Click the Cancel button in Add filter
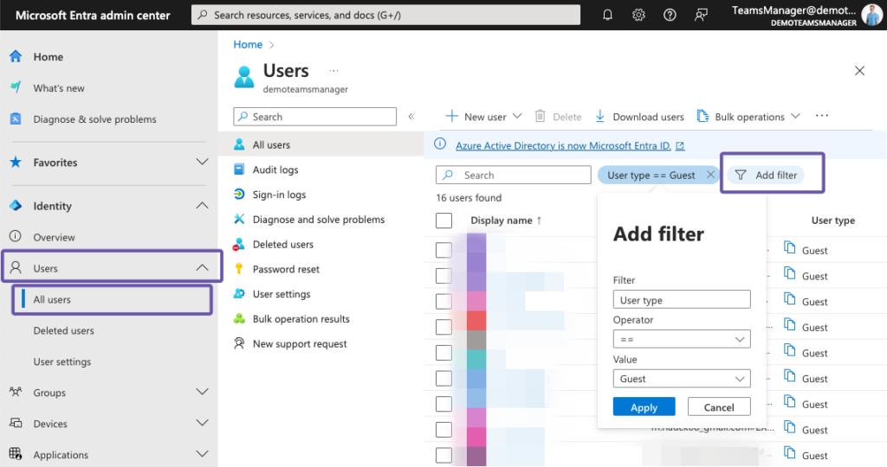 (719, 406)
